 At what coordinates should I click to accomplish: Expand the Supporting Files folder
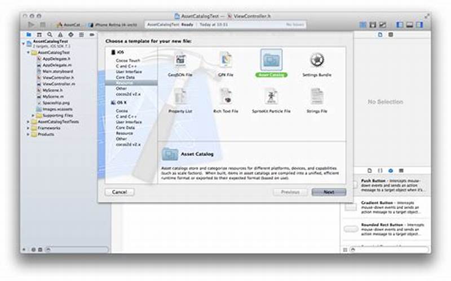click(33, 115)
